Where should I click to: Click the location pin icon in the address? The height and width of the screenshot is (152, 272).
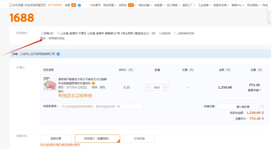58,33
